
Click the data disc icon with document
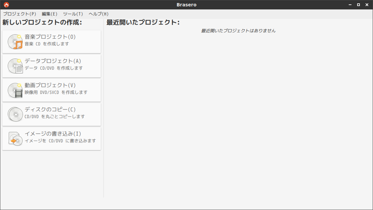pyautogui.click(x=15, y=66)
